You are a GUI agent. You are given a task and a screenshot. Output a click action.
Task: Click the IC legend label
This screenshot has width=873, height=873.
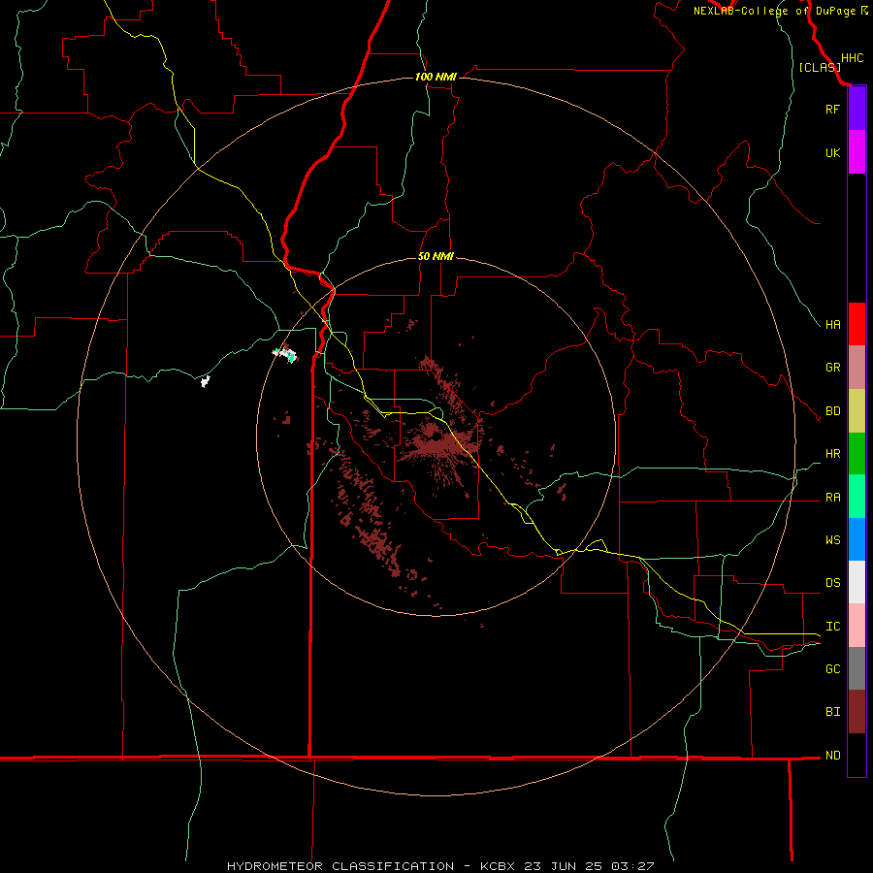pos(832,627)
